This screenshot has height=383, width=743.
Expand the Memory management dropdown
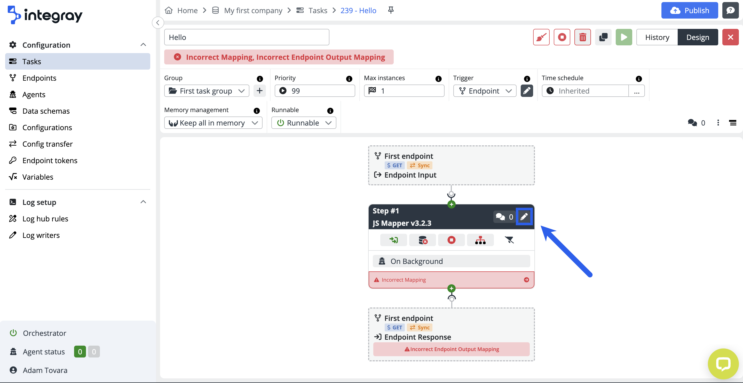click(x=213, y=123)
